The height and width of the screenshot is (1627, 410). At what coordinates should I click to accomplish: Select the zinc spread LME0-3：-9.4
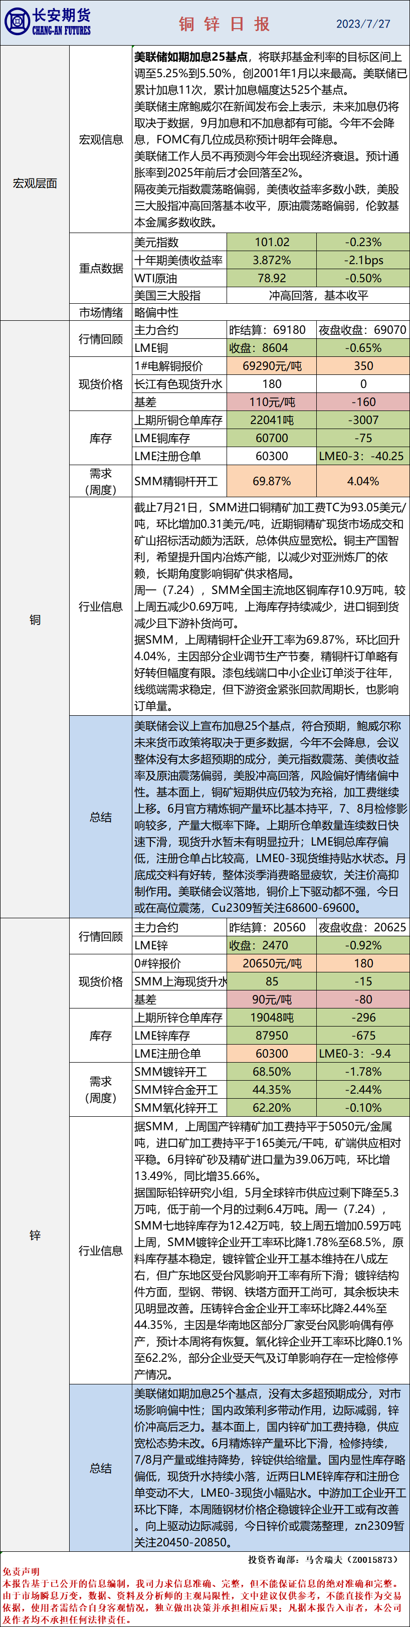coord(363,1054)
